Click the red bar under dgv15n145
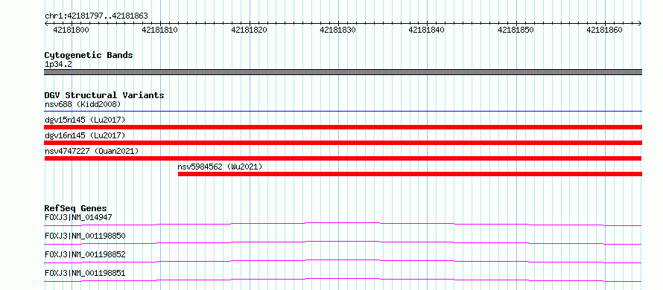Screen dimensions: 663x290 pos(343,127)
